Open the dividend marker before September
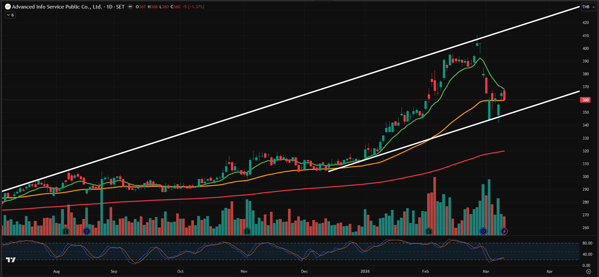This screenshot has width=599, height=277. click(x=87, y=231)
